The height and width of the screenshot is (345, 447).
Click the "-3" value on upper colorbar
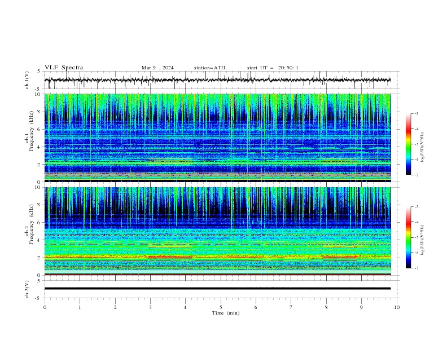point(417,113)
